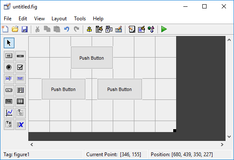Viewport: 234px width, 160px height.
Task: Select the Static Text palette tool
Action: [x=20, y=79]
